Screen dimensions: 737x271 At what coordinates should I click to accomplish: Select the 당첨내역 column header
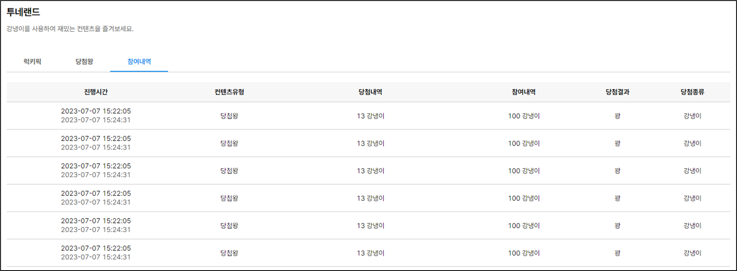pos(370,92)
